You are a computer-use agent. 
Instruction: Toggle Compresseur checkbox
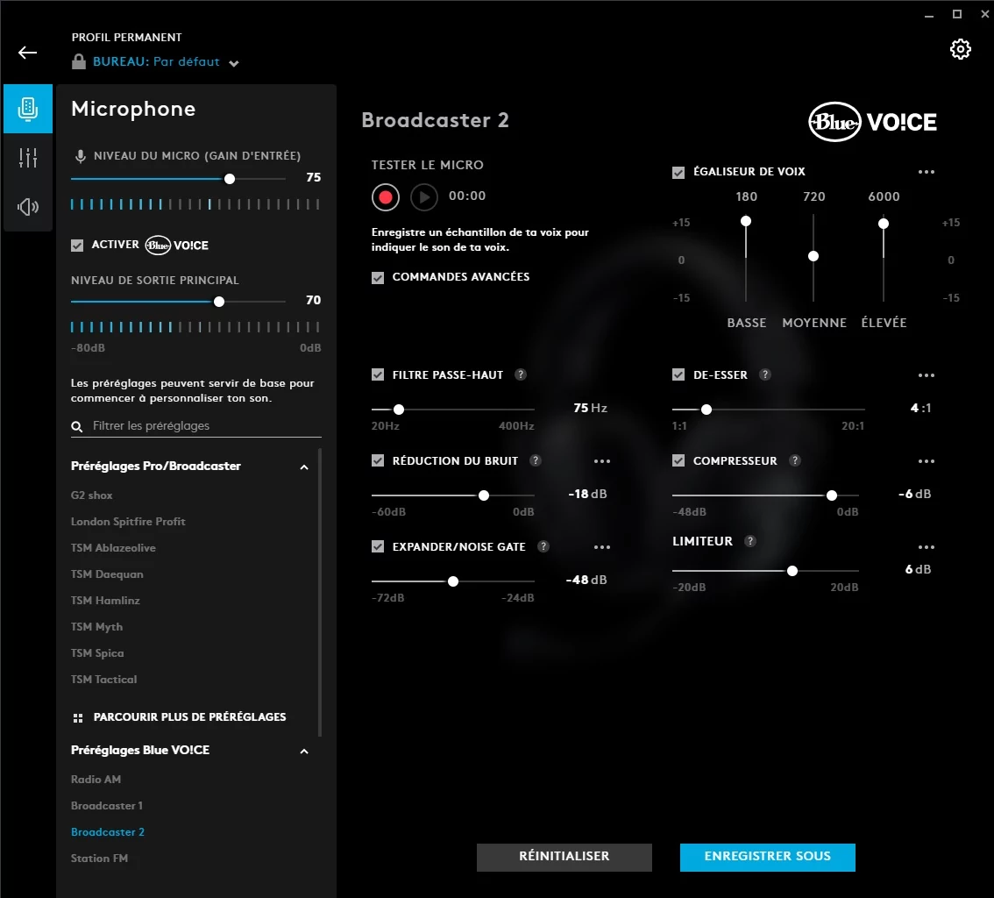[x=678, y=460]
